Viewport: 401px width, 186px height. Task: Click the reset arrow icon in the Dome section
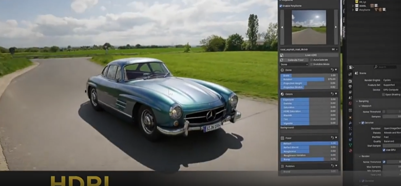[332, 70]
